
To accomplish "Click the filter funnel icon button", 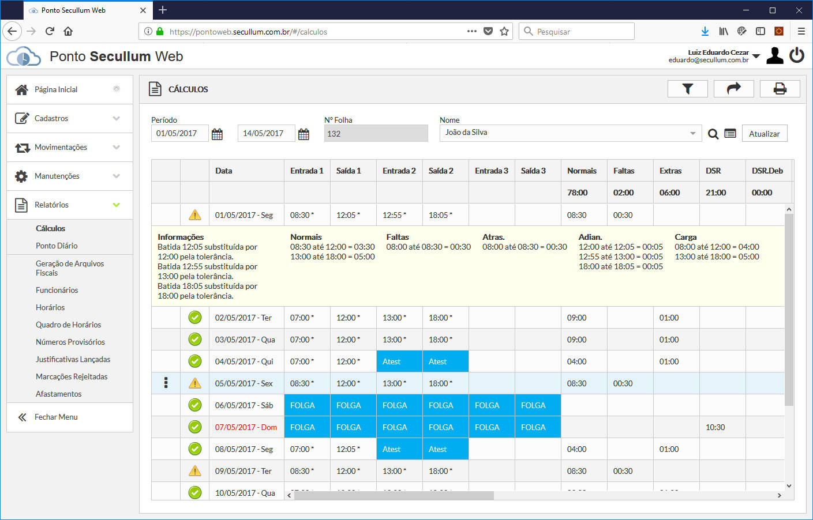I will (687, 89).
